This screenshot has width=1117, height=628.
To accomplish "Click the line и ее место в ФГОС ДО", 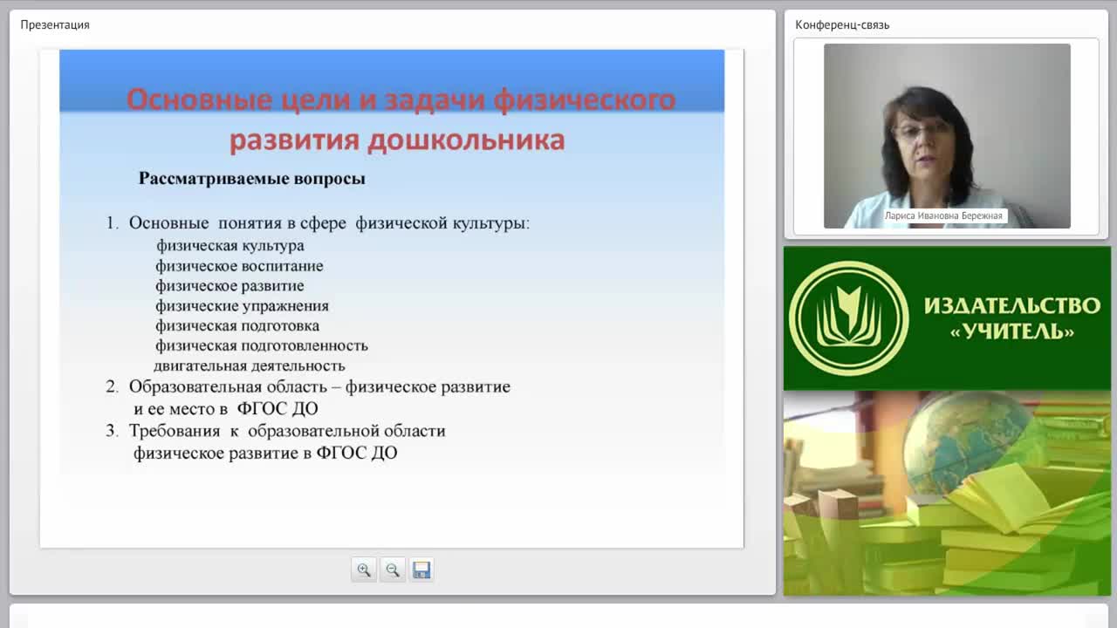I will coord(226,408).
